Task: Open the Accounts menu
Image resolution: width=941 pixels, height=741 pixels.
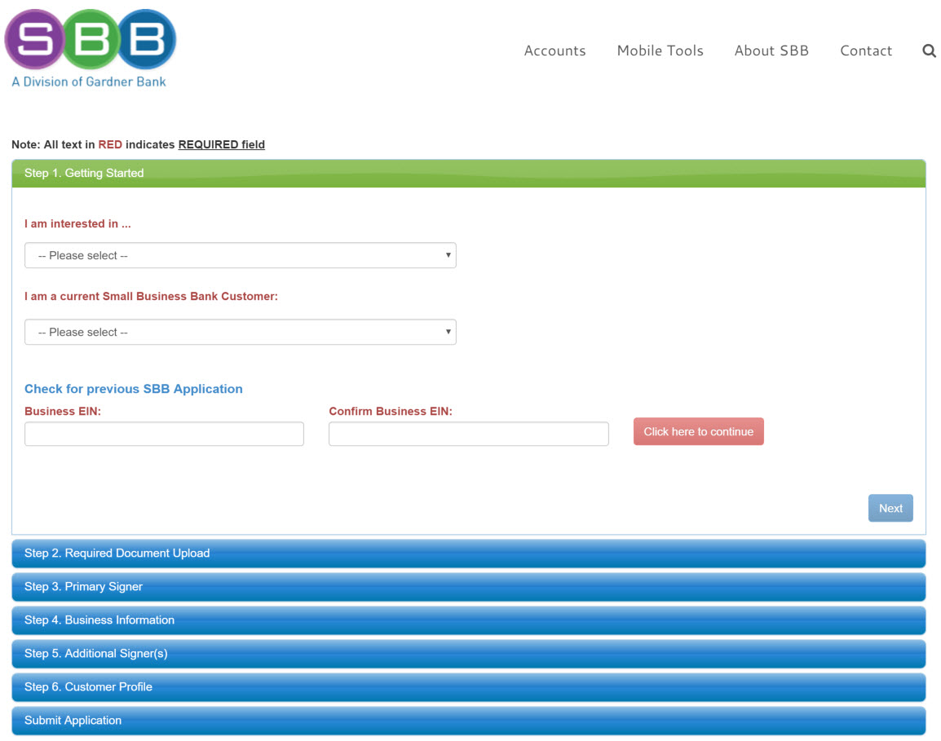Action: pyautogui.click(x=554, y=51)
